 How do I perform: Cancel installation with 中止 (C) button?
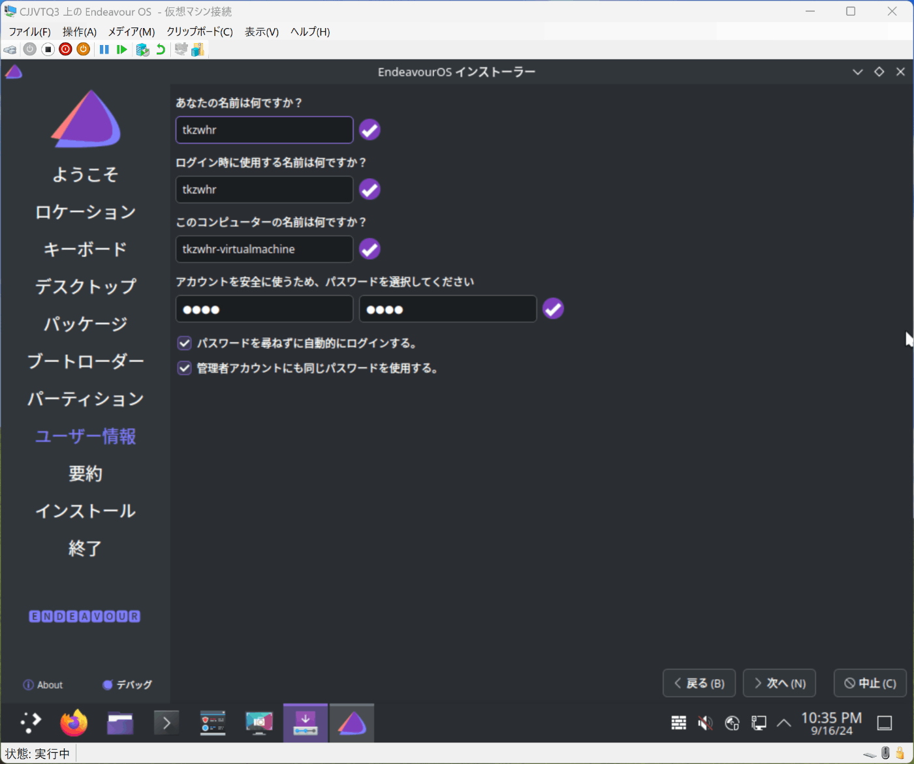[870, 683]
